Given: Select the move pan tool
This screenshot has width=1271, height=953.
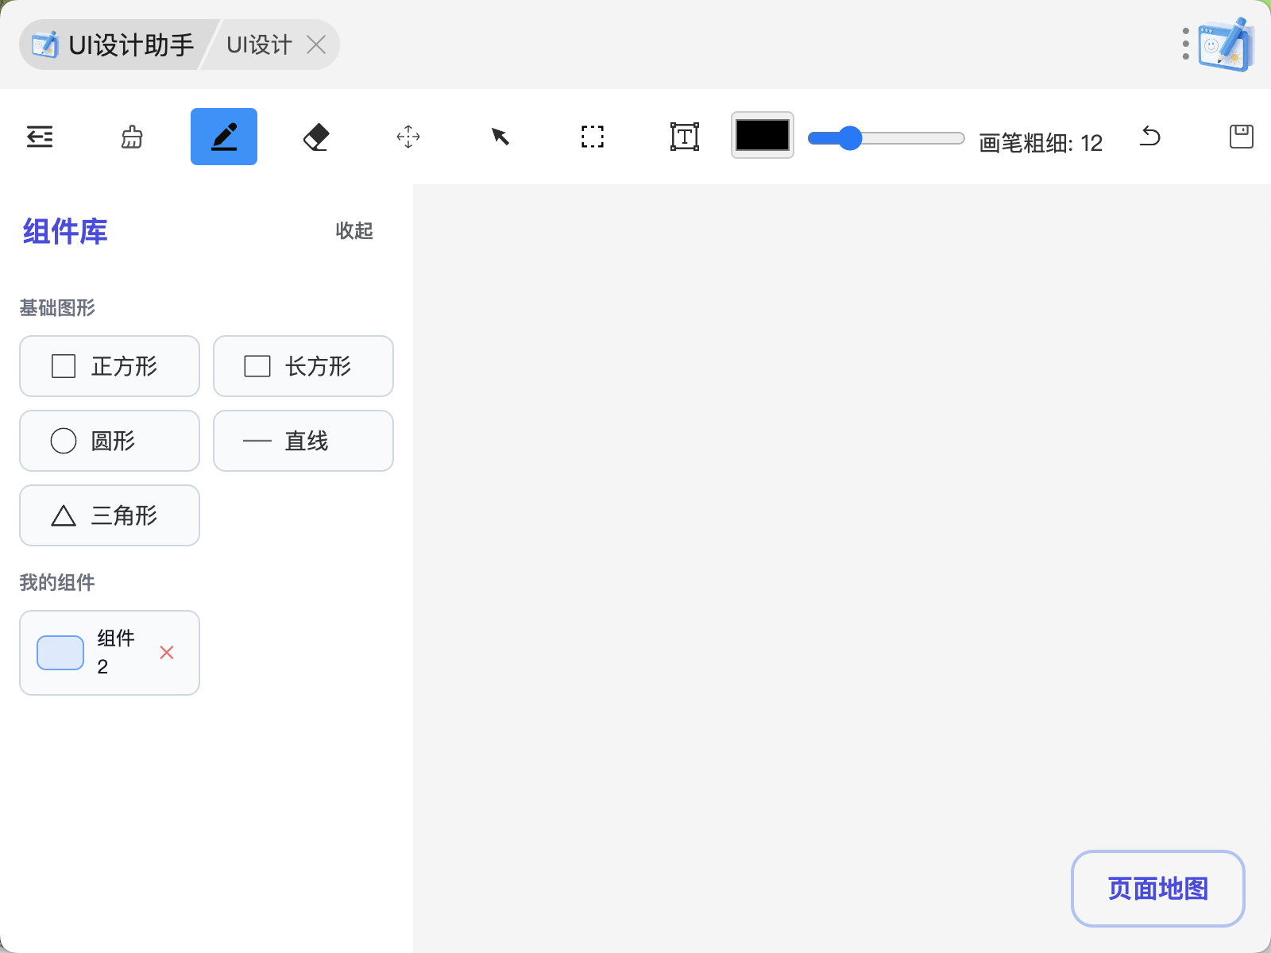Looking at the screenshot, I should point(408,137).
